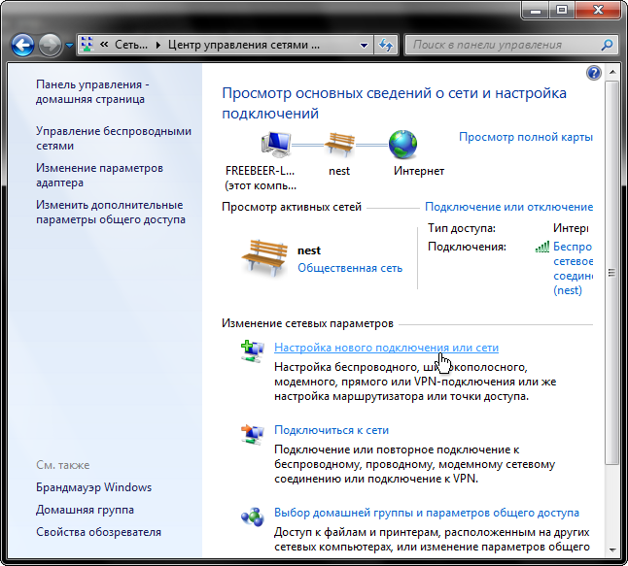Click the FREEBEER computer icon in network map
This screenshot has height=566, width=628.
click(276, 144)
